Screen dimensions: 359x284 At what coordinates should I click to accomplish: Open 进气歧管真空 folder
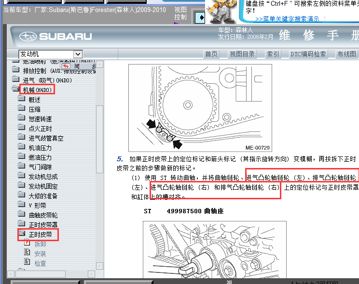[x=46, y=138]
